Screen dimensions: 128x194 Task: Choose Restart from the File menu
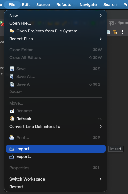(55, 187)
